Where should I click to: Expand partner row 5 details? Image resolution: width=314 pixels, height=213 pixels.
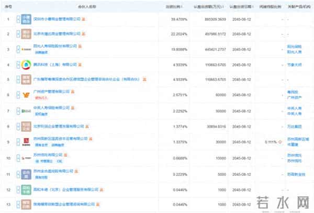point(18,80)
